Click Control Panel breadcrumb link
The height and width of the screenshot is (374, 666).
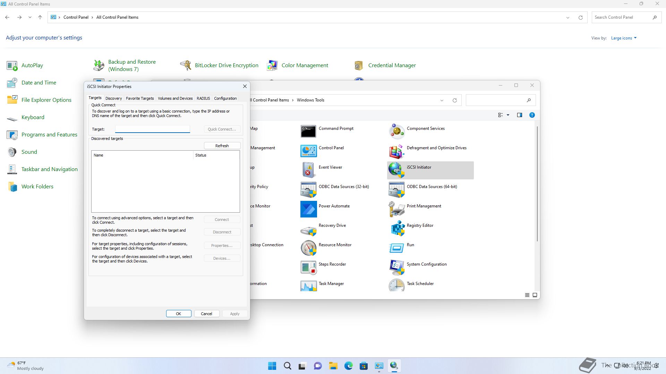(x=76, y=17)
